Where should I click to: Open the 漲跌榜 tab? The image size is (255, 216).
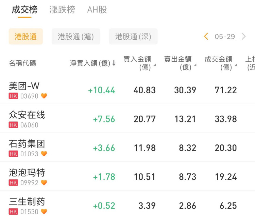[x=62, y=9]
